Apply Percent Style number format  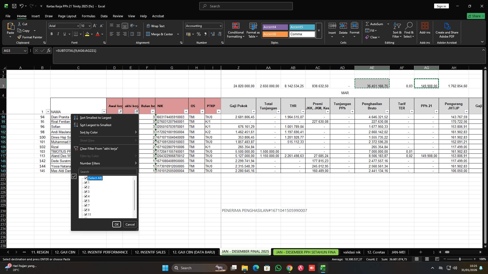pos(199,34)
